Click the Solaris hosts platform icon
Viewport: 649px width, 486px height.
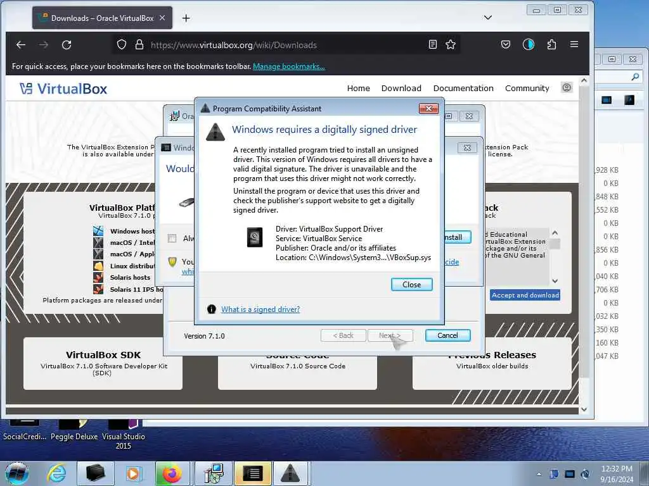pyautogui.click(x=98, y=277)
